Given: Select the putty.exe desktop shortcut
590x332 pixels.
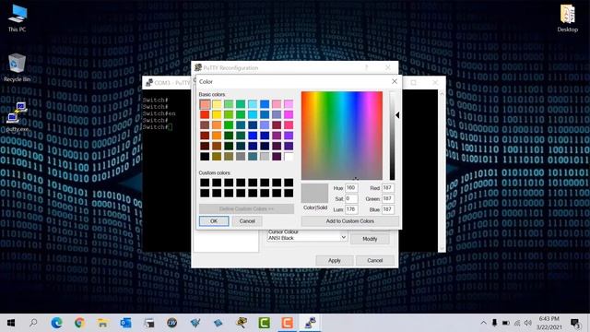Looking at the screenshot, I should (17, 117).
